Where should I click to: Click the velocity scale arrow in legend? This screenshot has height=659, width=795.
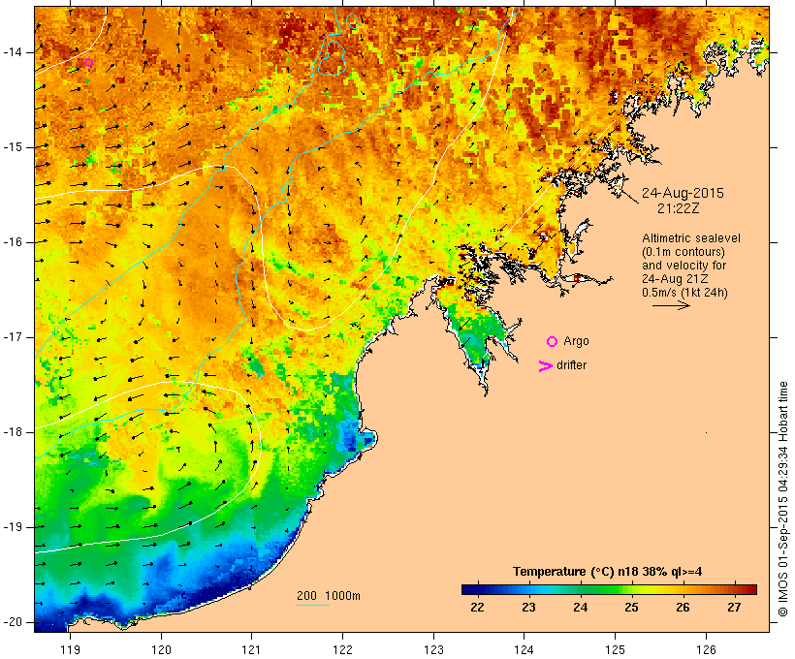pyautogui.click(x=671, y=305)
